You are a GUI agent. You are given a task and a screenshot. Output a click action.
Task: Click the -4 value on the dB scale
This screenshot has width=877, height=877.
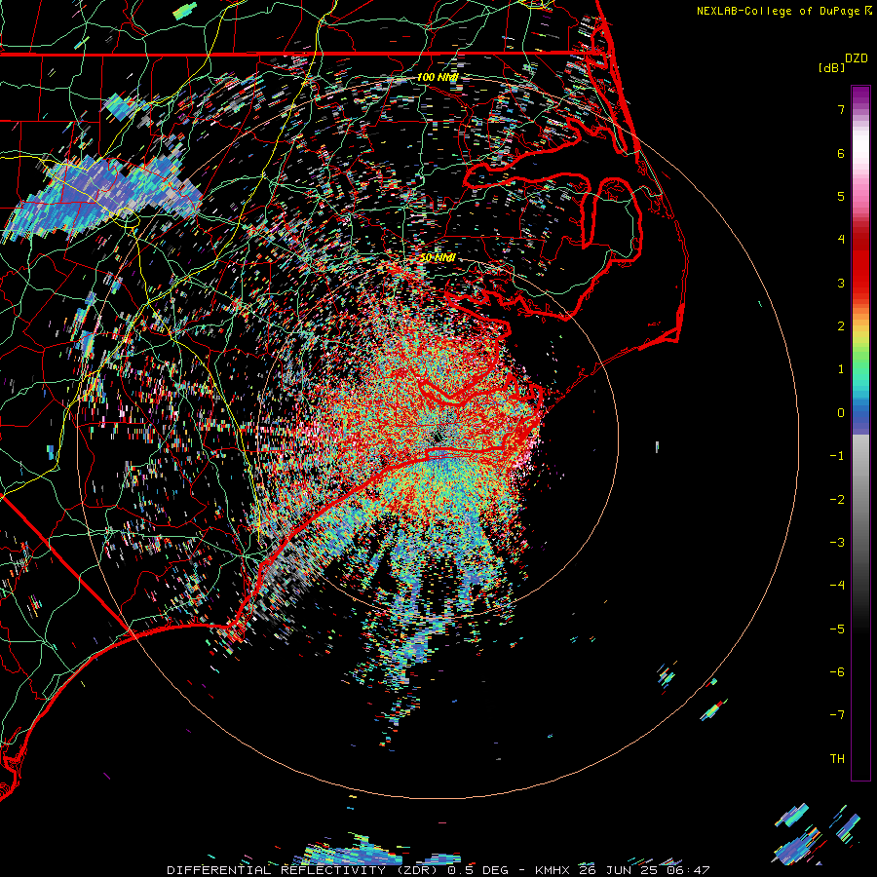coord(837,586)
